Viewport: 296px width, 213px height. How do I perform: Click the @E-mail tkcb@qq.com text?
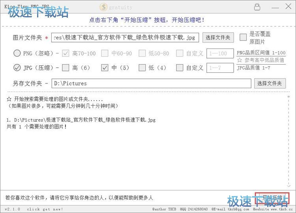(230, 209)
